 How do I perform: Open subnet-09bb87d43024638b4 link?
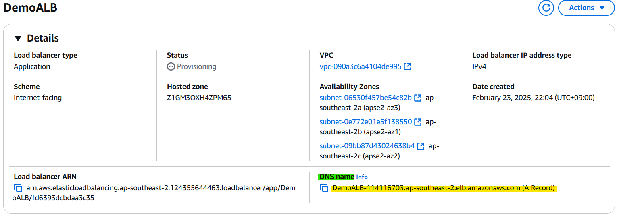tap(367, 146)
